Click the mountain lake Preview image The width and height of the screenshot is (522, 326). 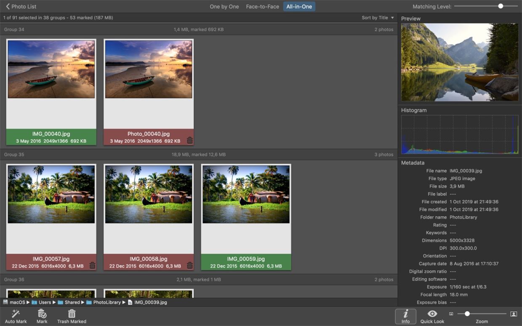point(460,62)
